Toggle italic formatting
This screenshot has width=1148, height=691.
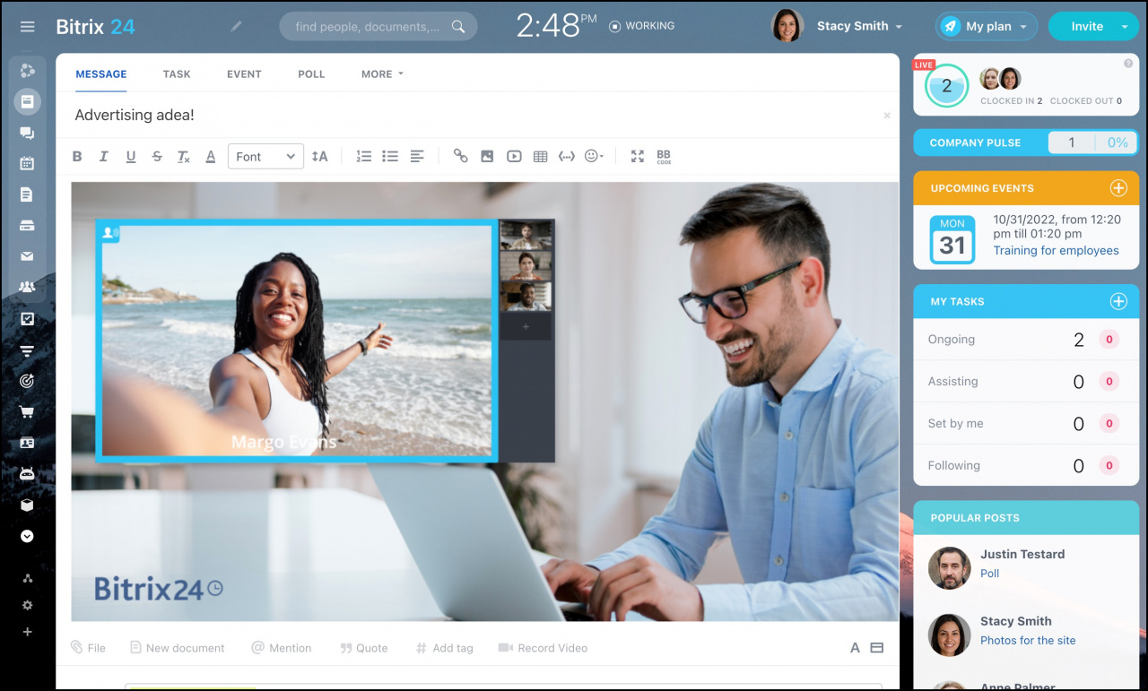pyautogui.click(x=104, y=156)
